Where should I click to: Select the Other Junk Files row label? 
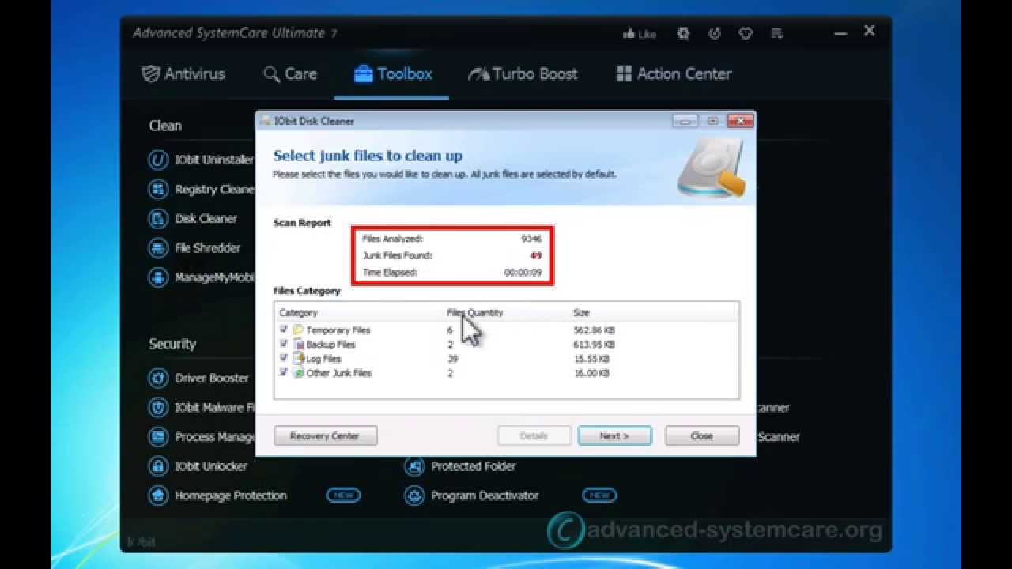[x=338, y=373]
